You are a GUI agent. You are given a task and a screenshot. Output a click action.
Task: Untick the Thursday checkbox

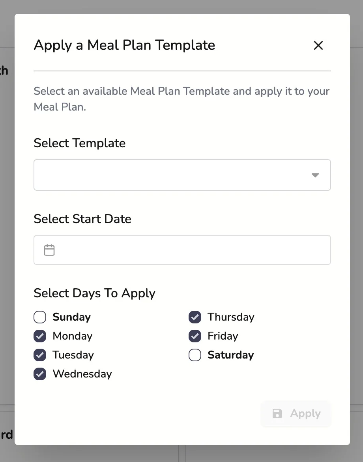point(195,317)
